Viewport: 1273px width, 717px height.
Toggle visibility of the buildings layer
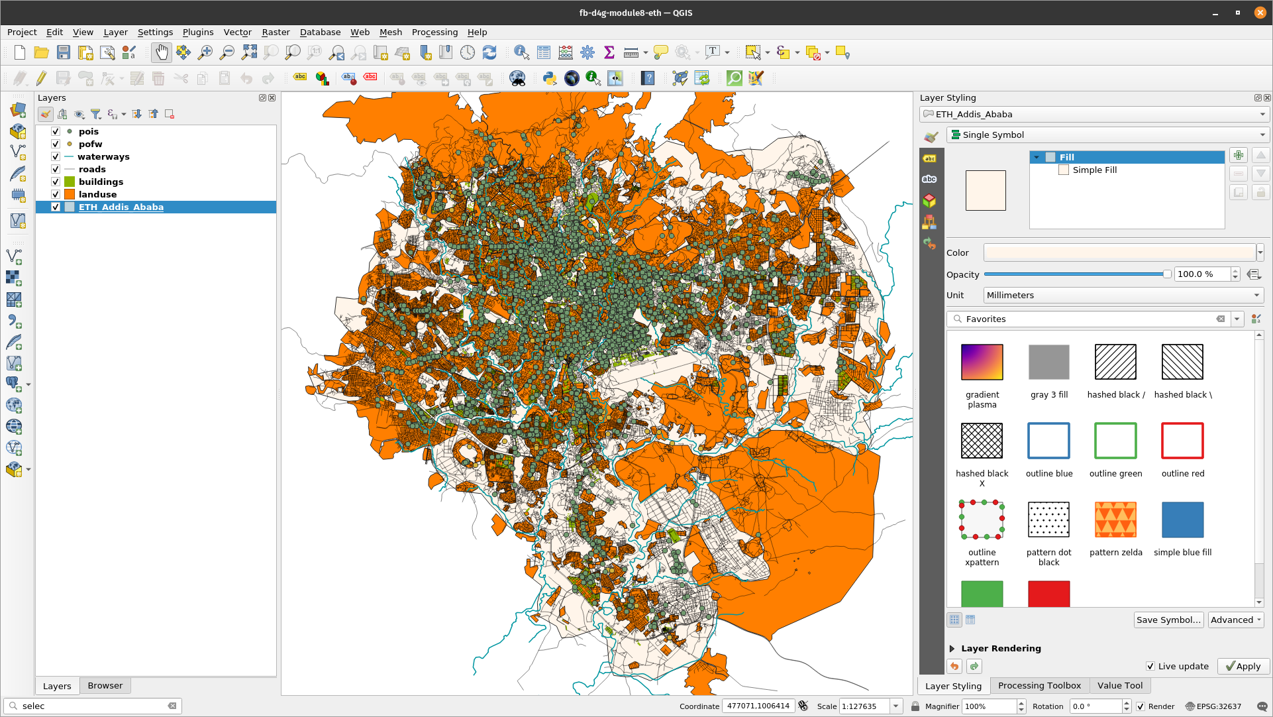coord(56,182)
